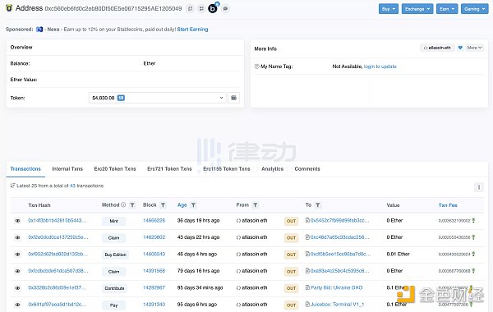Filter by Block column funnel icon
Image resolution: width=493 pixels, height=312 pixels.
coord(163,205)
